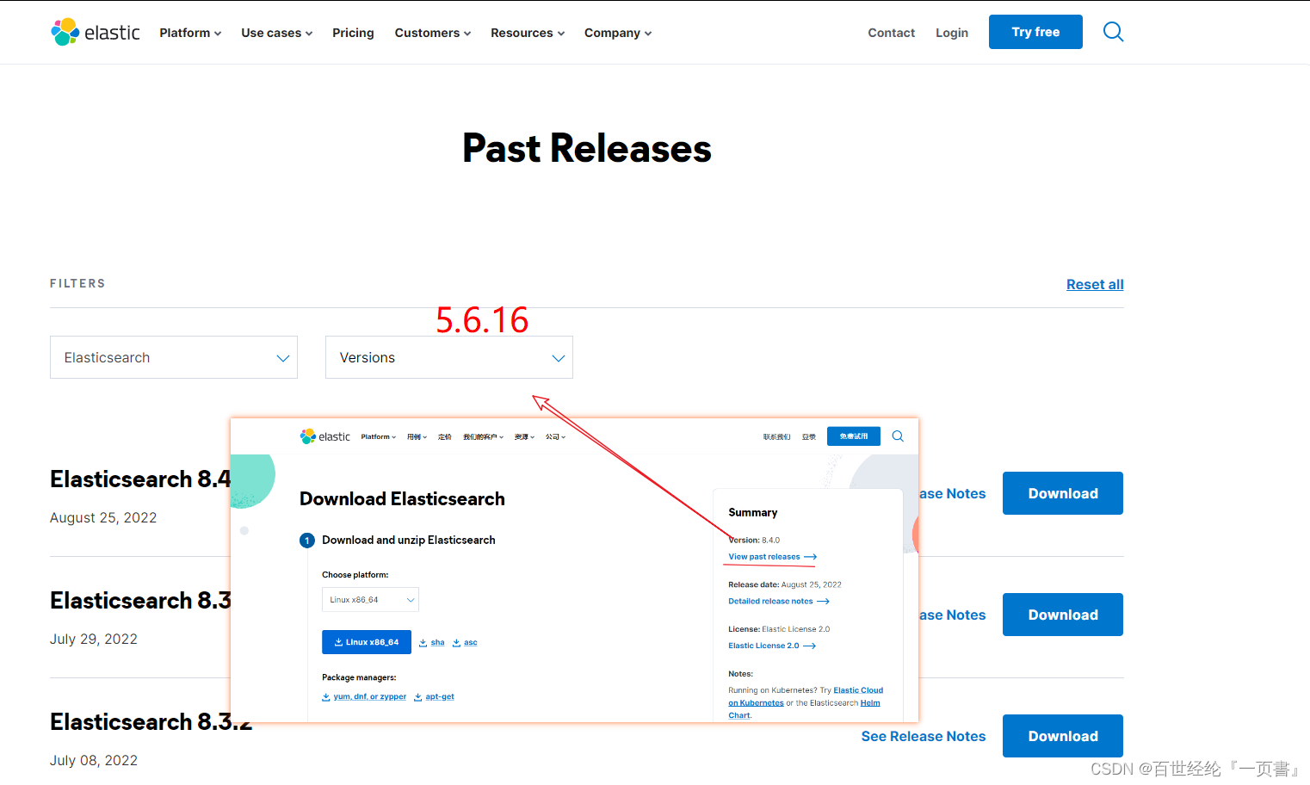Open the search magnifier in the main header
The image size is (1310, 785).
(1113, 32)
